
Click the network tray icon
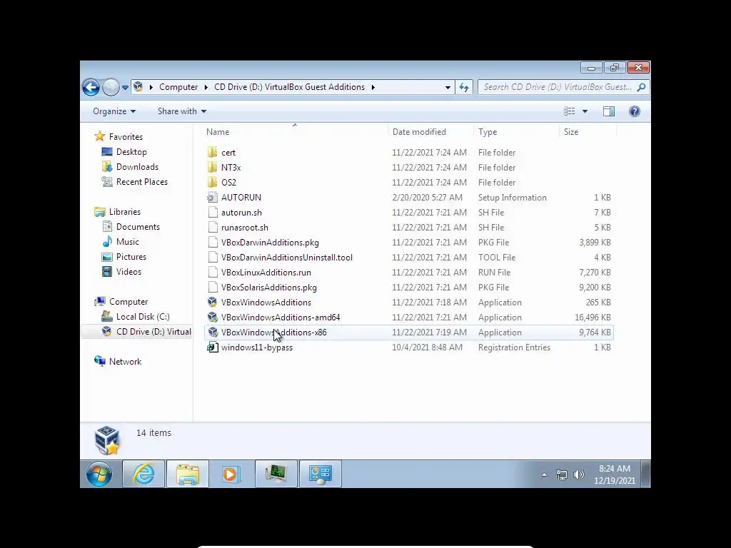[x=562, y=475]
